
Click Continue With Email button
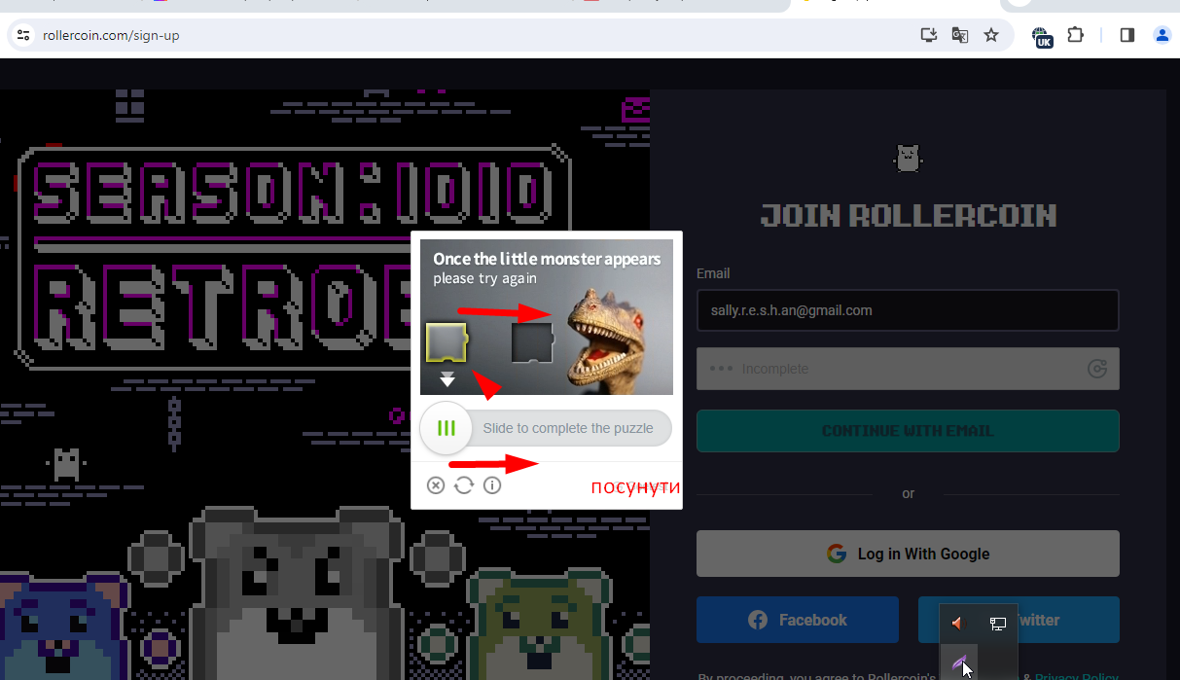pos(908,431)
